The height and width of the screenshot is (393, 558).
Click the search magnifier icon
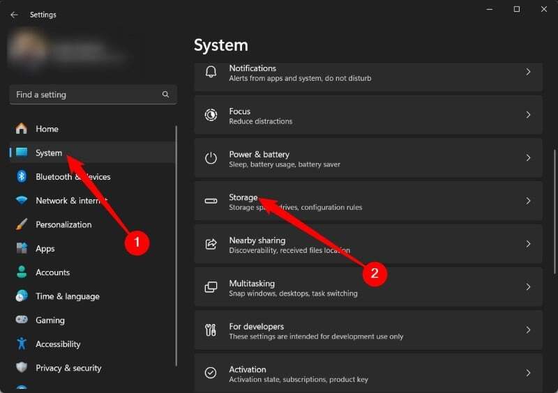tap(165, 94)
